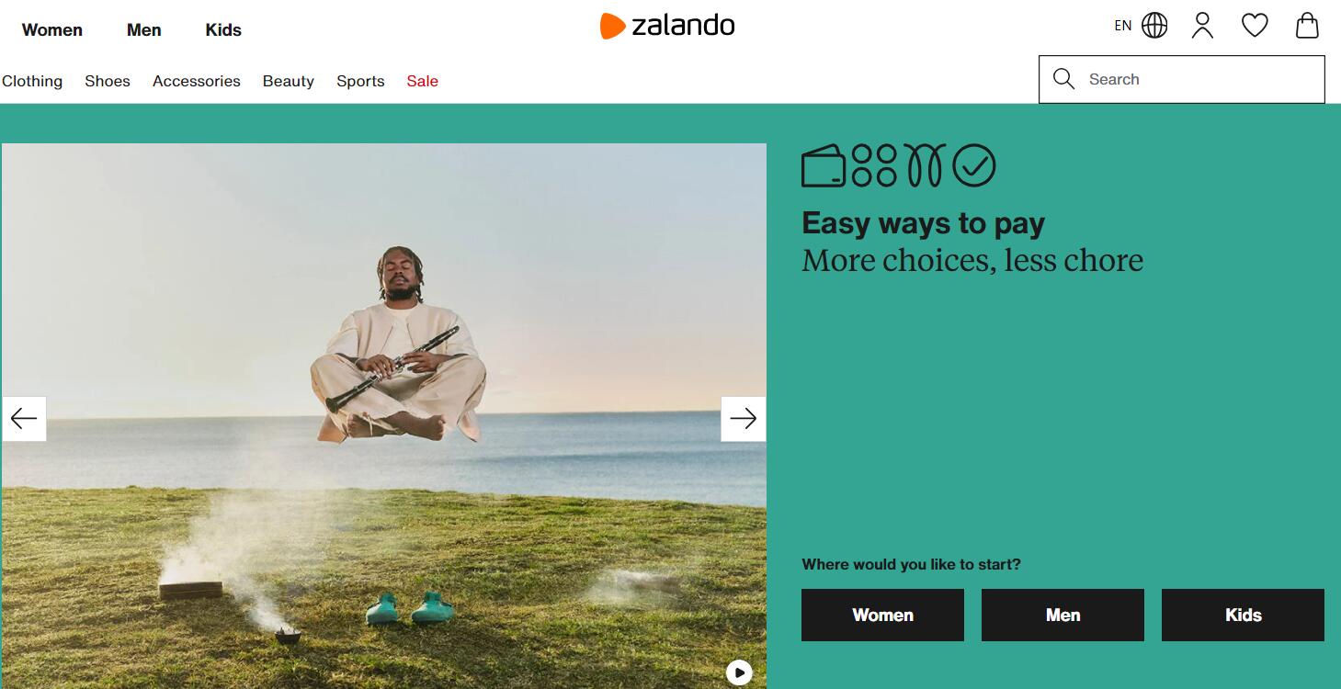Click the search magnifier icon
This screenshot has width=1341, height=689.
(1063, 79)
